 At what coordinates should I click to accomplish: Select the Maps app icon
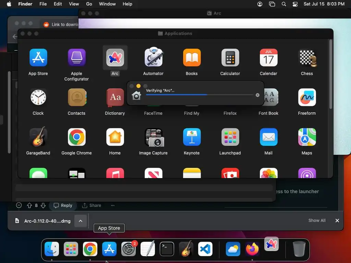pyautogui.click(x=307, y=137)
